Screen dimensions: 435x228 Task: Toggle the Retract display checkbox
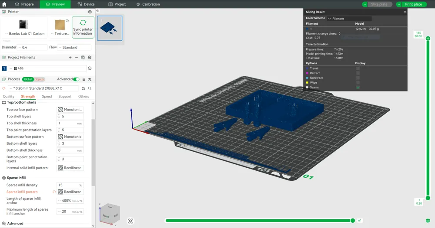358,73
